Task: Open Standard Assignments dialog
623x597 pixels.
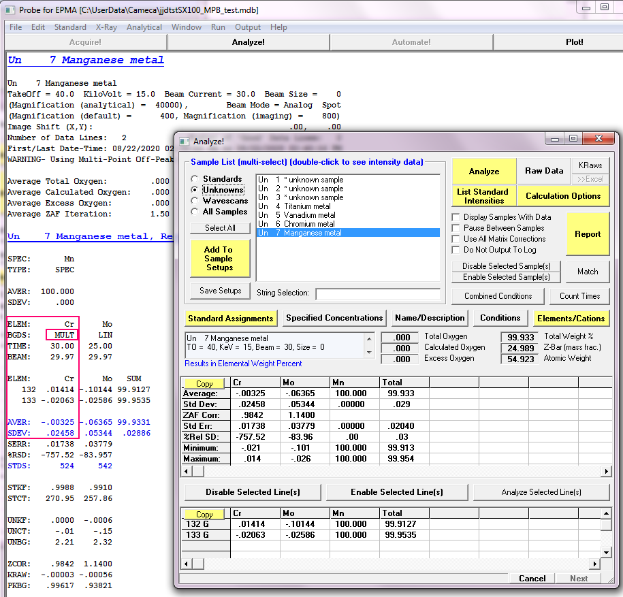Action: click(x=230, y=318)
